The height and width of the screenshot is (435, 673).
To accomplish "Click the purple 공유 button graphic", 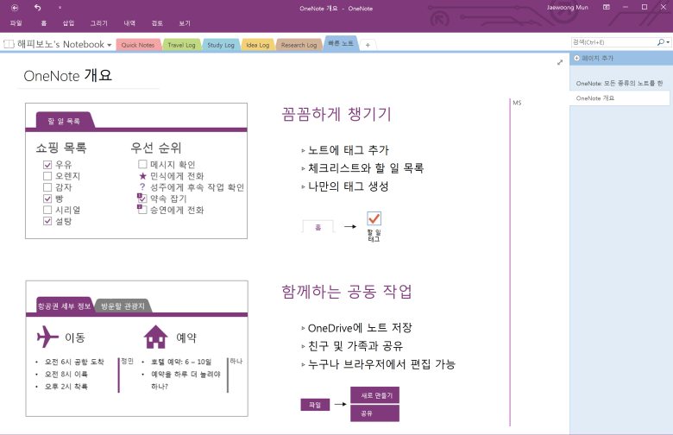I will click(x=374, y=413).
